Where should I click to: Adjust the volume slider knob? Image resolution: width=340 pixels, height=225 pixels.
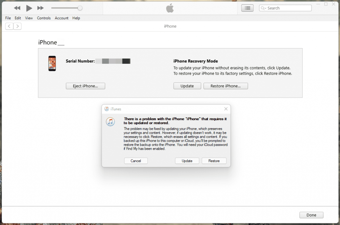80,8
